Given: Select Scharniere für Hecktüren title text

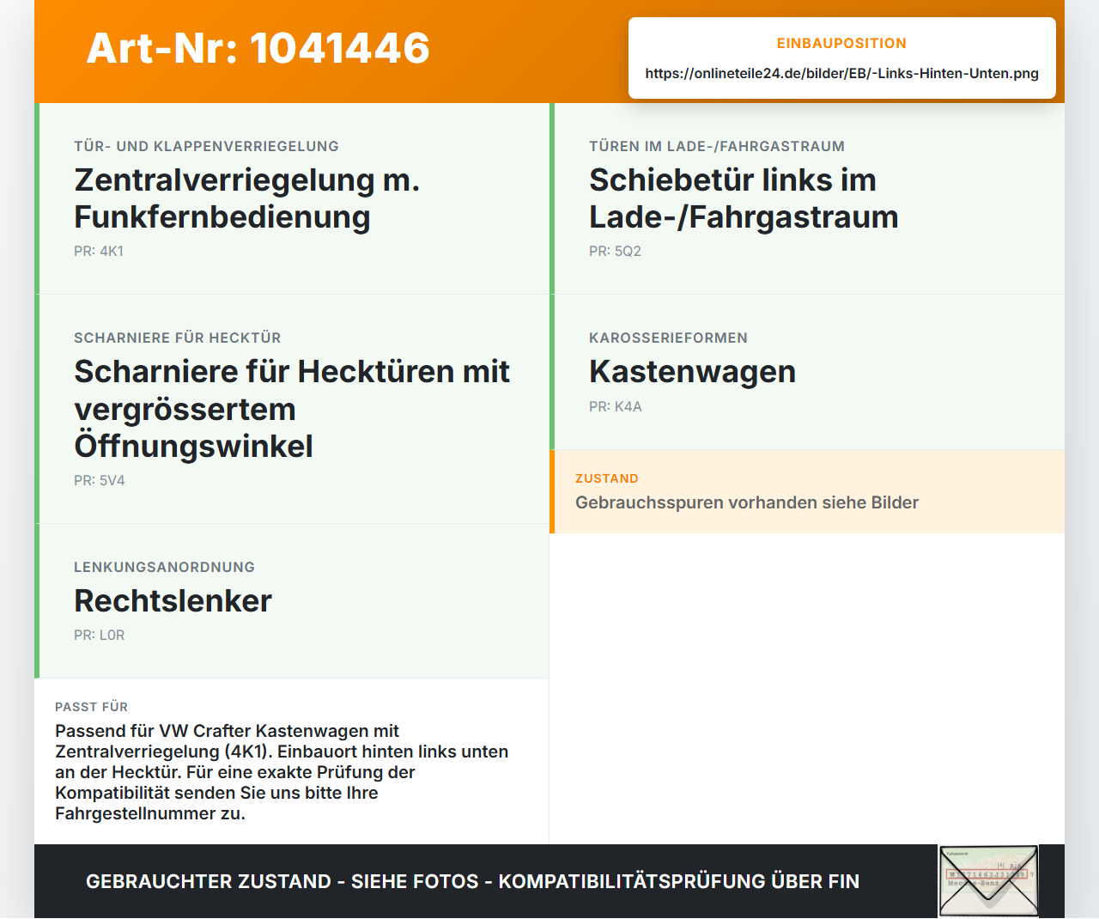Looking at the screenshot, I should tap(292, 409).
